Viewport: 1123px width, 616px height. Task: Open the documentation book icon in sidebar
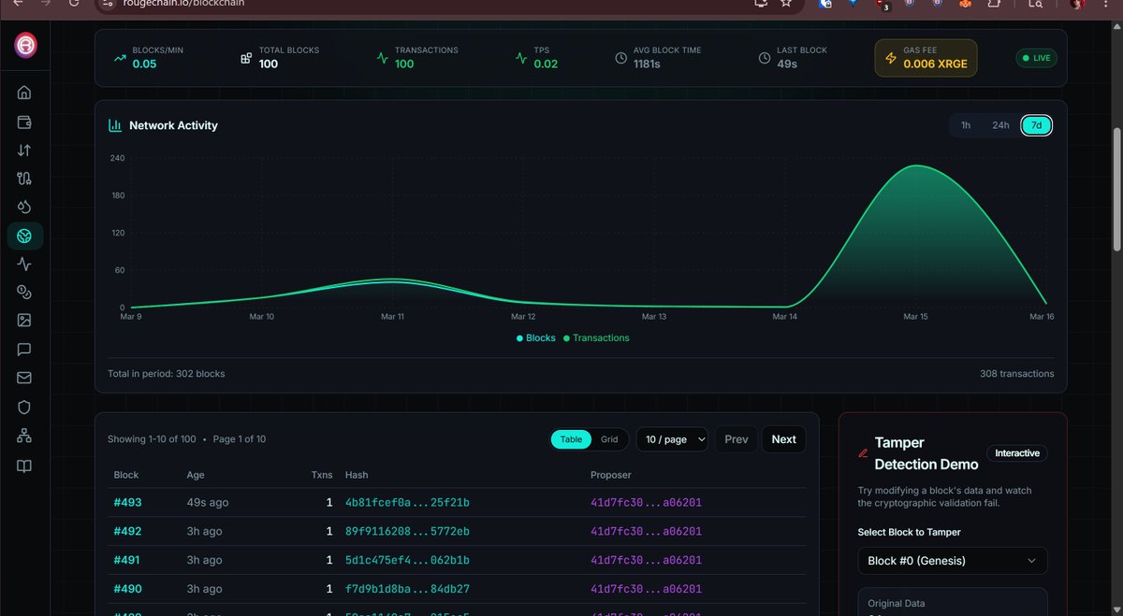click(x=23, y=465)
